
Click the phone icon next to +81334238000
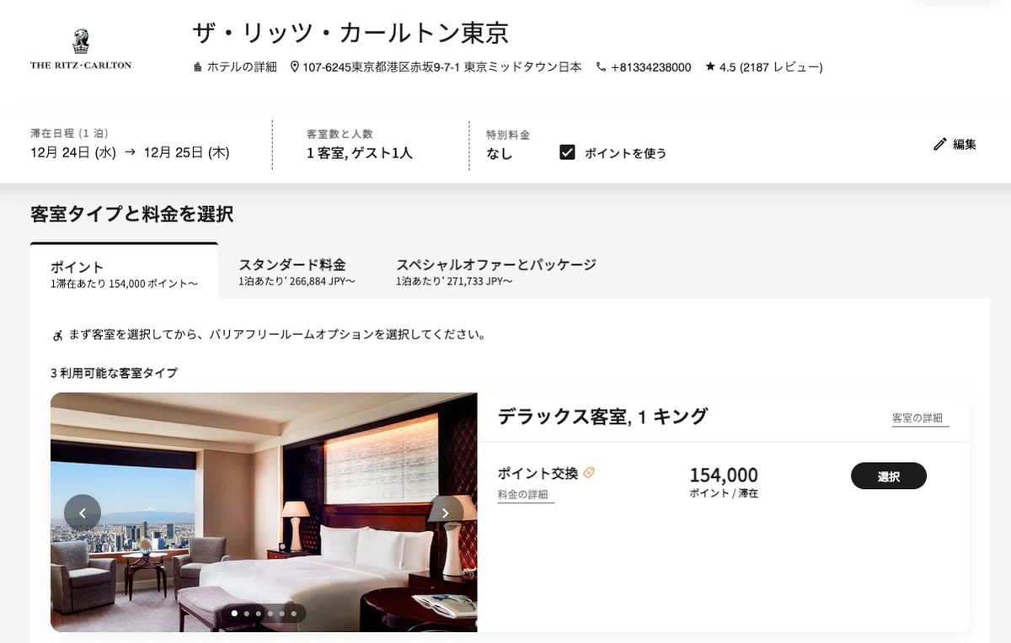pyautogui.click(x=601, y=66)
